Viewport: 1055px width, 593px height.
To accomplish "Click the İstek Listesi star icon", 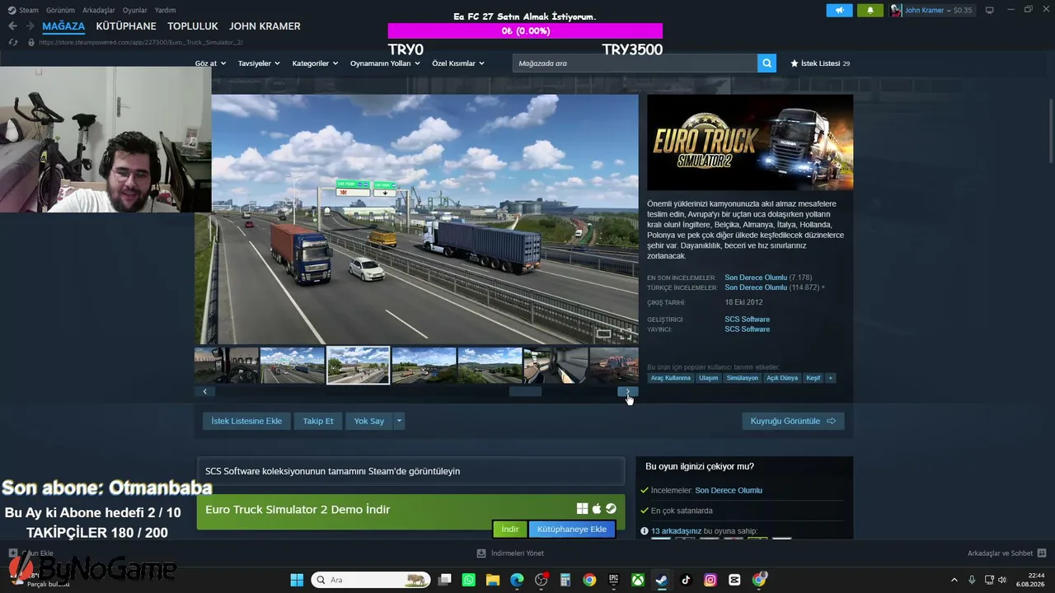I will coord(795,63).
